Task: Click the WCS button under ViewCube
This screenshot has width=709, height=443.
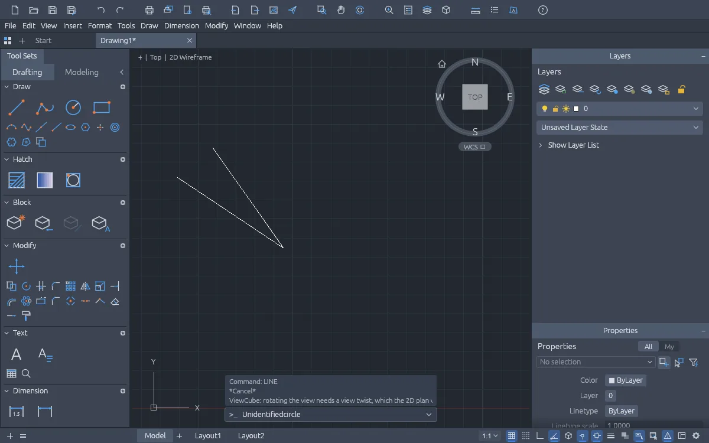Action: (474, 146)
